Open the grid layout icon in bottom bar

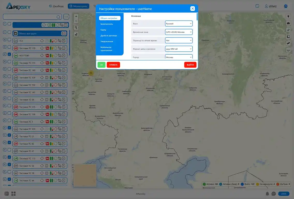pyautogui.click(x=13, y=194)
